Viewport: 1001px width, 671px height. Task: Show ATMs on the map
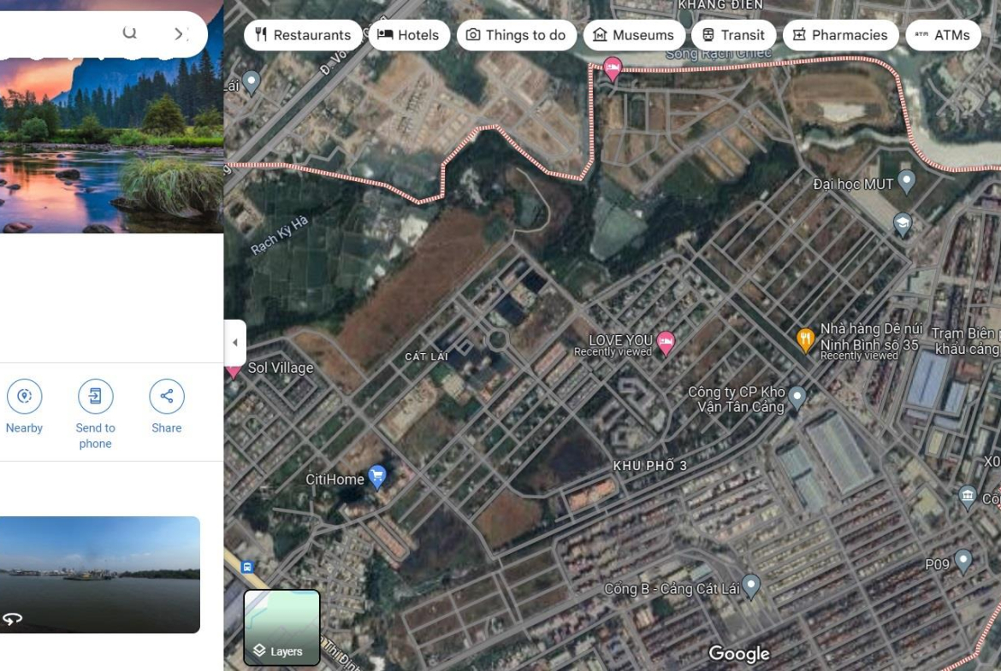[x=943, y=35]
